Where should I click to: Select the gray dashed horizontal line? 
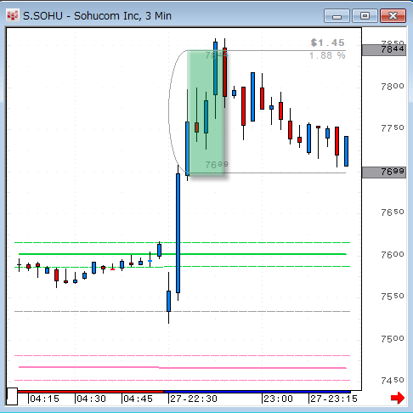coord(183,311)
